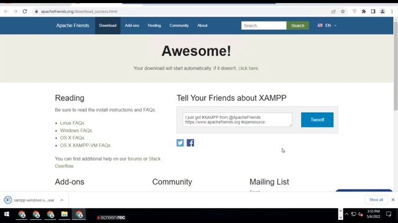Open the forums link
This screenshot has width=398, height=223.
(135, 159)
